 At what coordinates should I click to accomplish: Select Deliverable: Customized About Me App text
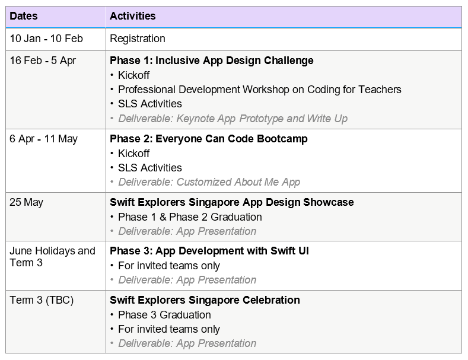[209, 182]
